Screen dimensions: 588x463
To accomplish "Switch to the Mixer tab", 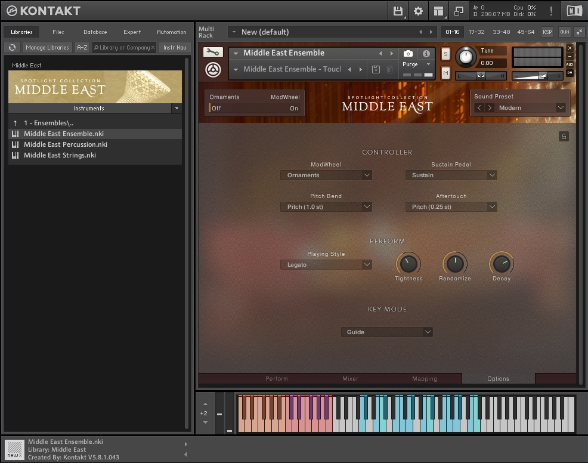I will tap(350, 379).
